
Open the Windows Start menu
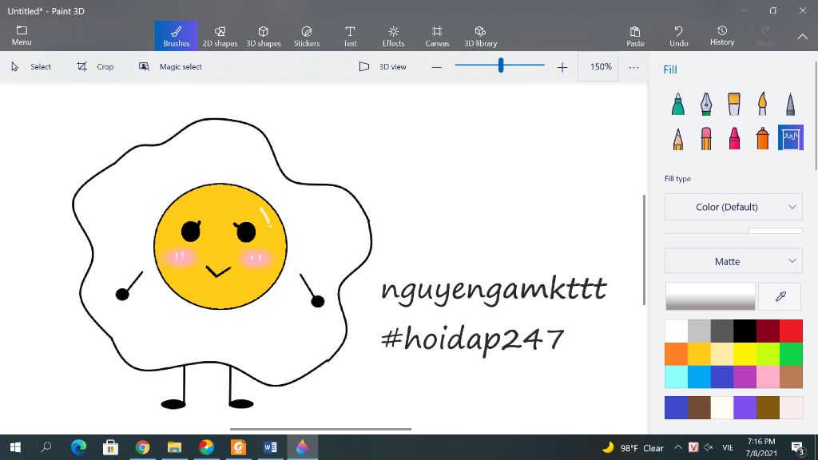click(x=15, y=447)
